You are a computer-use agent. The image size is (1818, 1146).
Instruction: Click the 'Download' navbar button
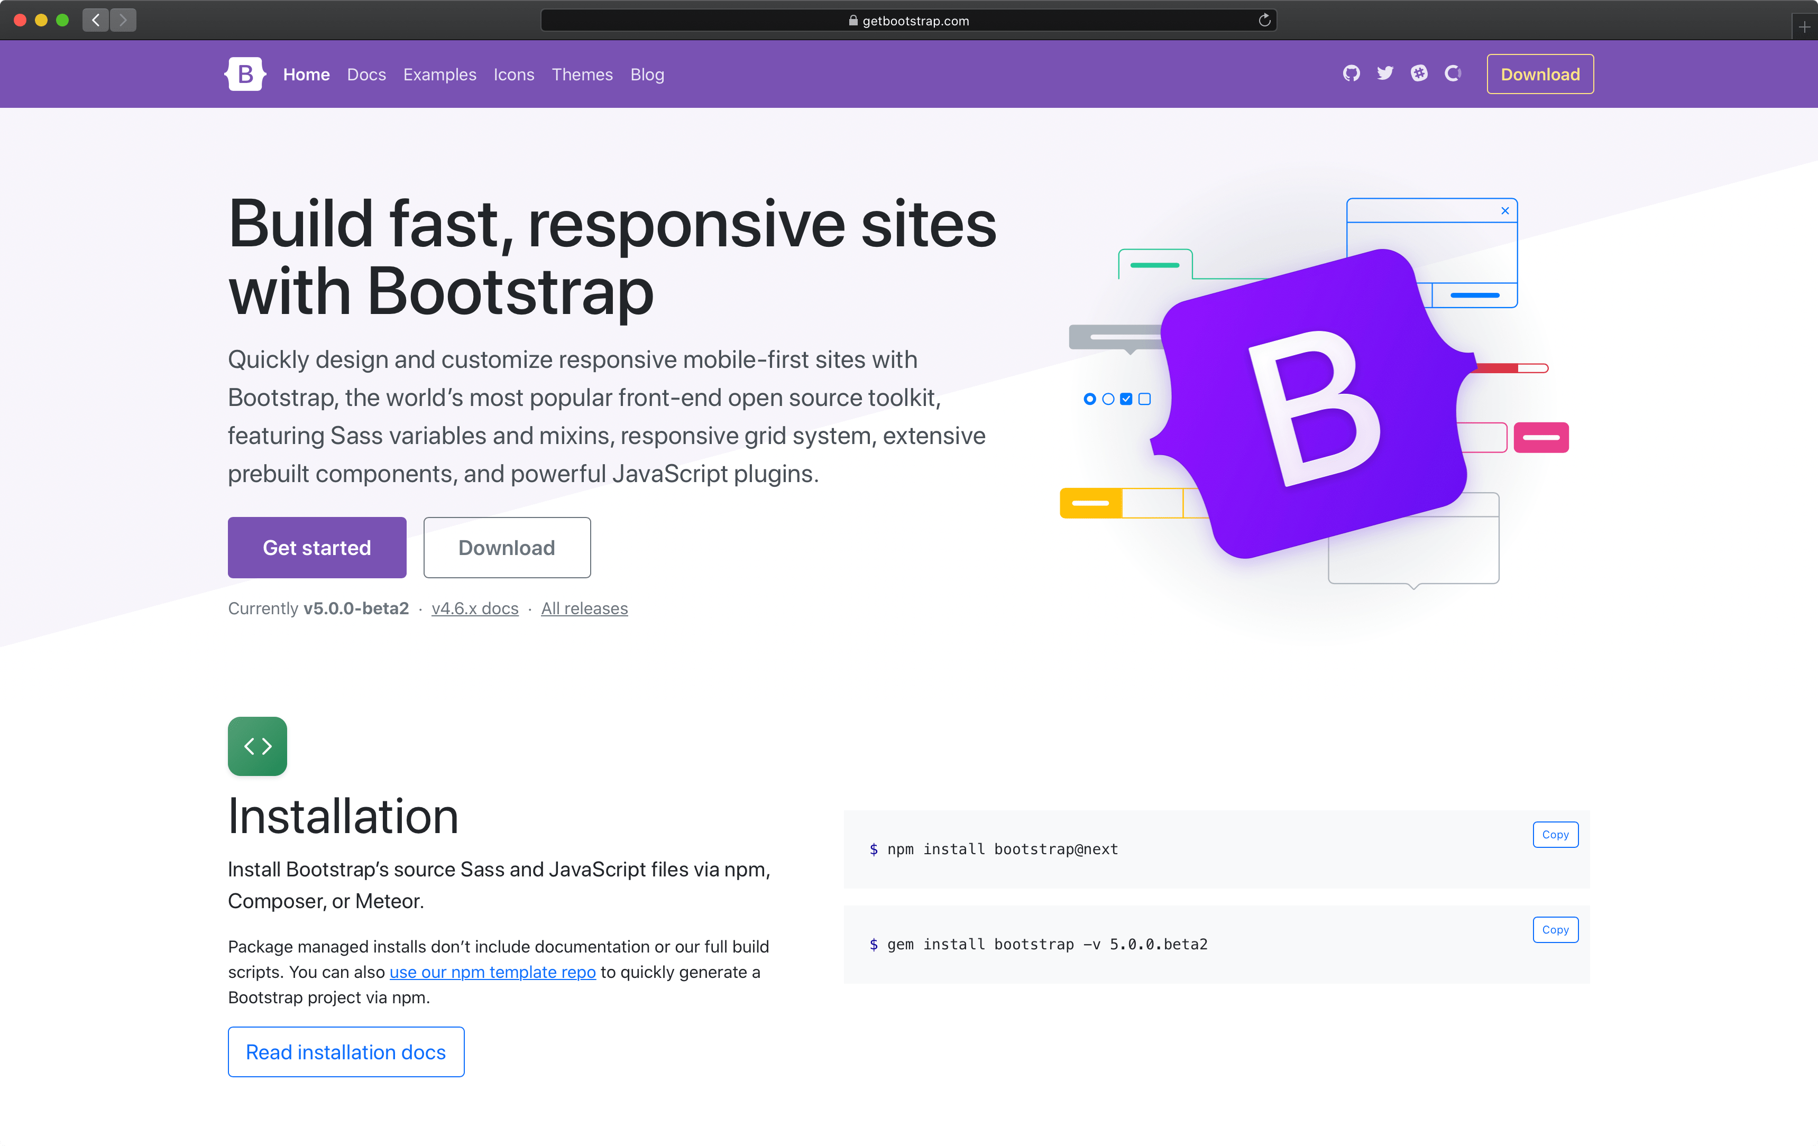tap(1538, 72)
